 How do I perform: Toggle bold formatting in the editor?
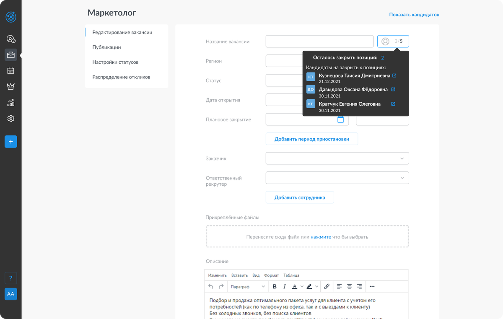[x=275, y=287]
